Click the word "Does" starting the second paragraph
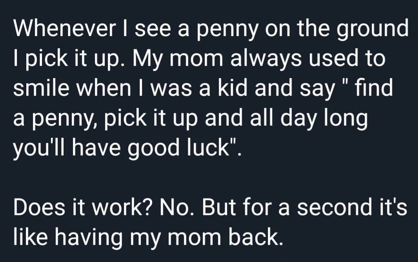 [x=39, y=207]
